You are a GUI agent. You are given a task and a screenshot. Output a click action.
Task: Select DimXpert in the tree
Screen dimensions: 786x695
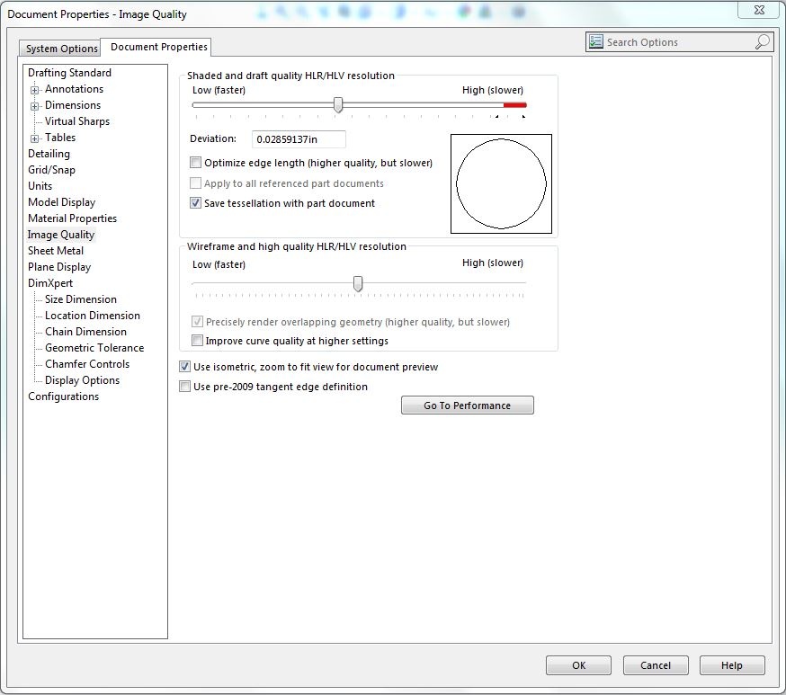tap(50, 283)
